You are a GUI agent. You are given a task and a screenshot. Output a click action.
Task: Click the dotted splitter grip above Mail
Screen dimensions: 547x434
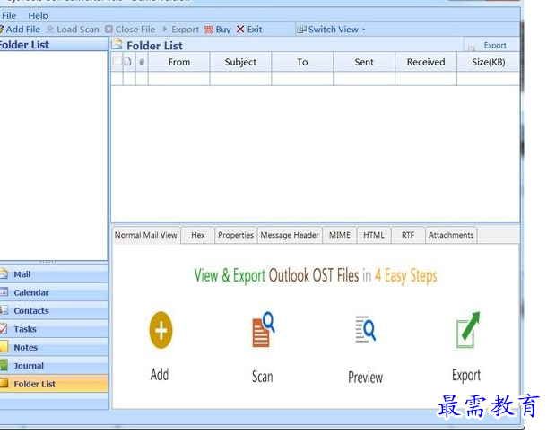pos(48,262)
